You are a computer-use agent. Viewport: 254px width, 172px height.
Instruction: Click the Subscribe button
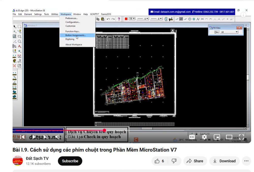tap(70, 161)
